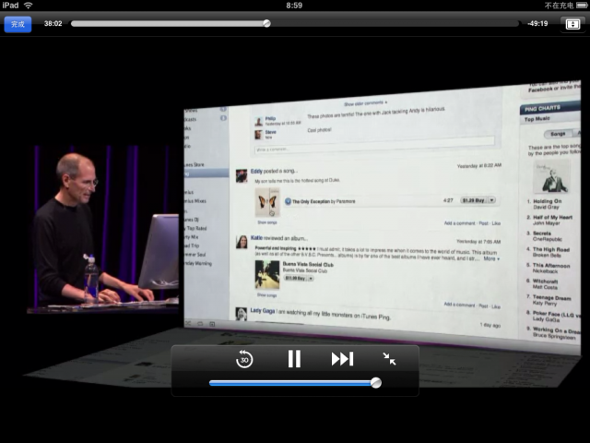Image resolution: width=590 pixels, height=443 pixels.
Task: Pause the video
Action: pyautogui.click(x=294, y=359)
